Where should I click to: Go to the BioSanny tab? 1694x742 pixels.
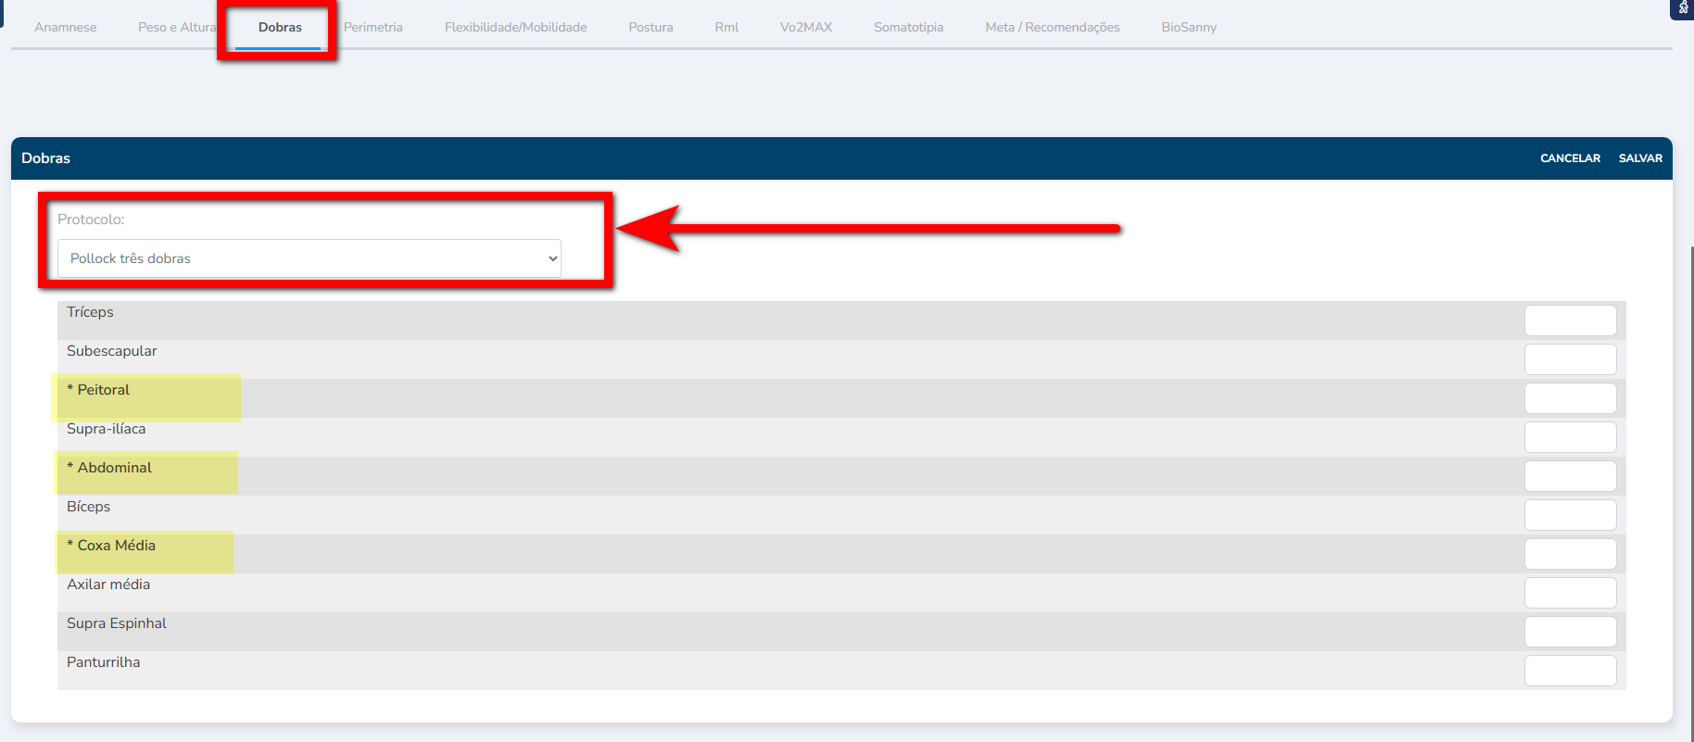tap(1189, 27)
